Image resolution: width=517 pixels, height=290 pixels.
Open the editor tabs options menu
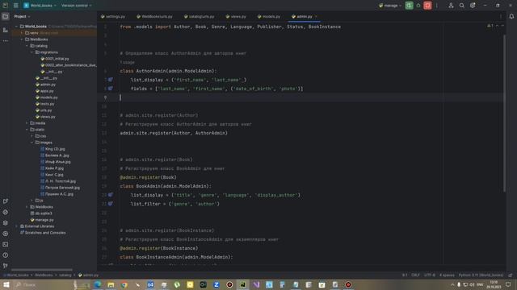501,16
